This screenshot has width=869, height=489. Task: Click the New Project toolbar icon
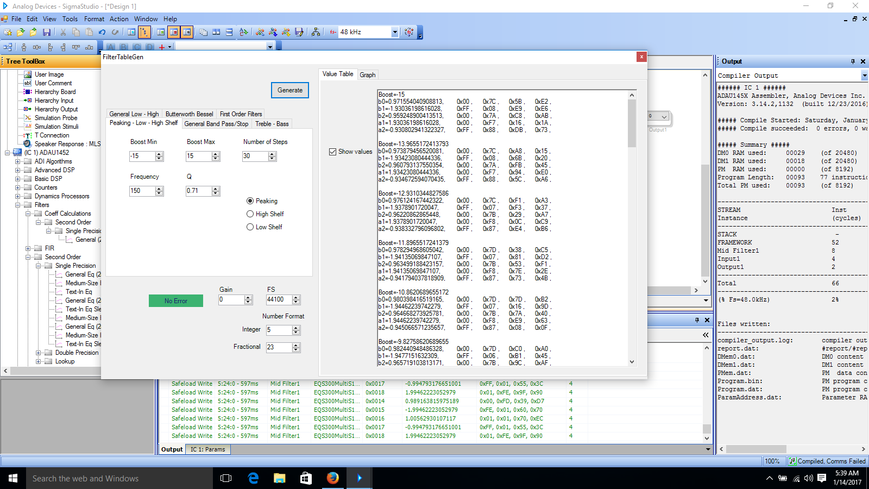[8, 33]
